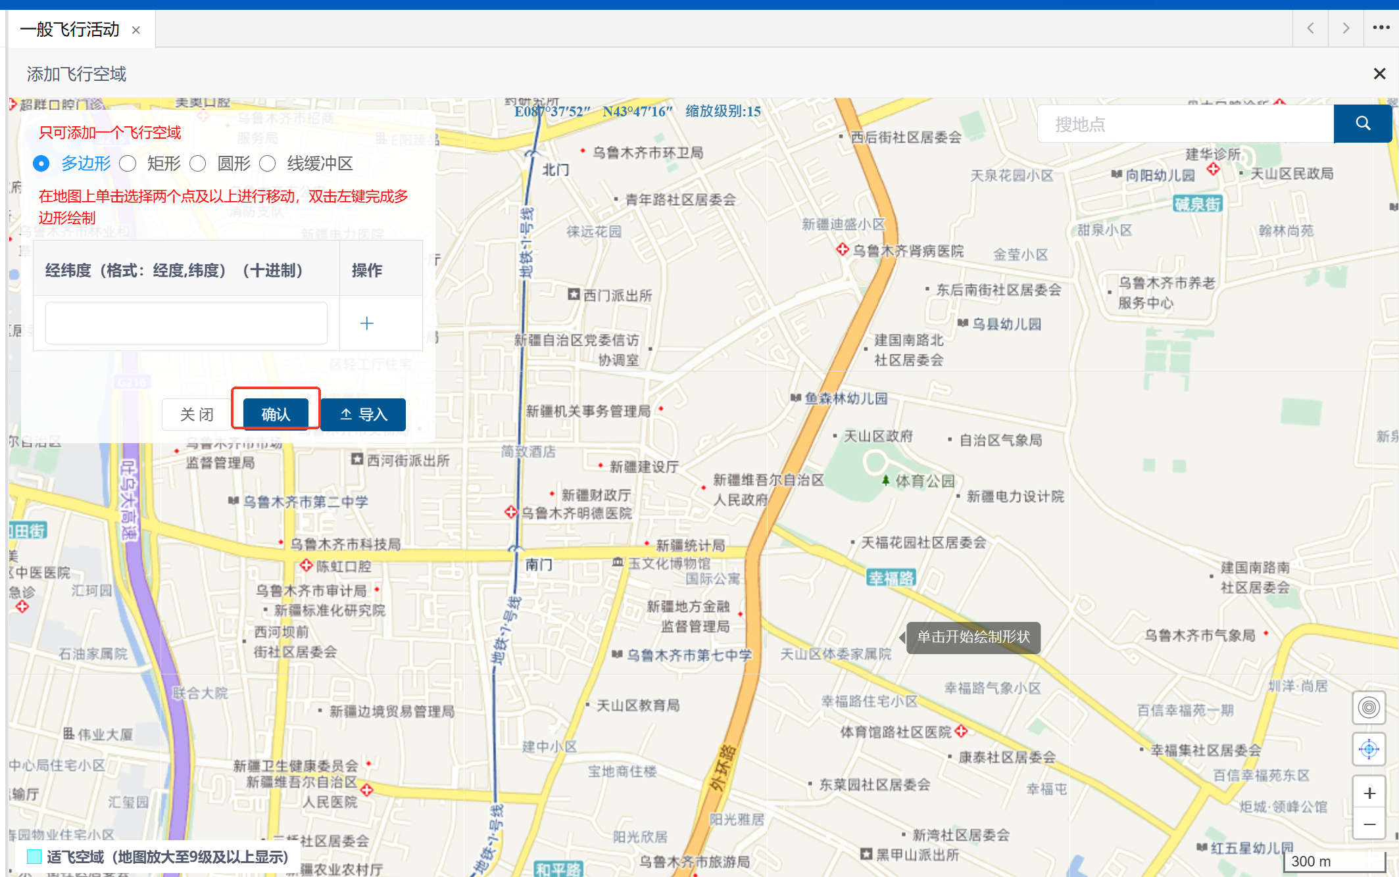Click the 碱泉街 road label
Screen dimensions: 1399x877
tap(1198, 204)
